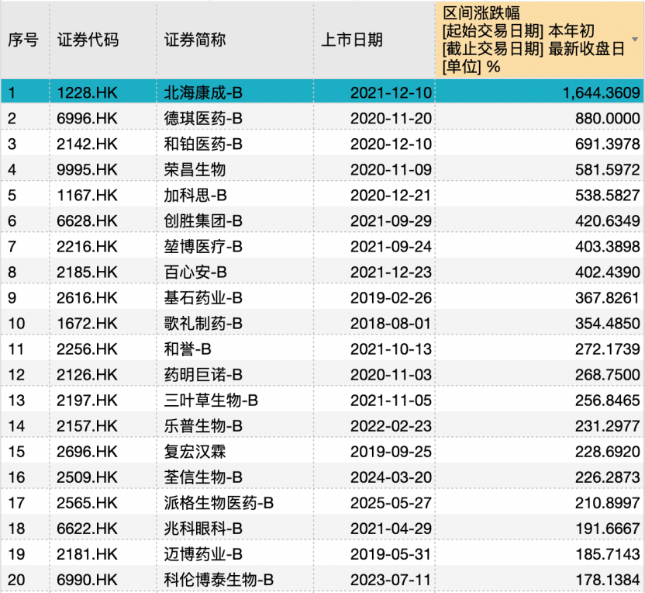Click the 序号 column header
Image resolution: width=645 pixels, height=593 pixels.
click(23, 40)
